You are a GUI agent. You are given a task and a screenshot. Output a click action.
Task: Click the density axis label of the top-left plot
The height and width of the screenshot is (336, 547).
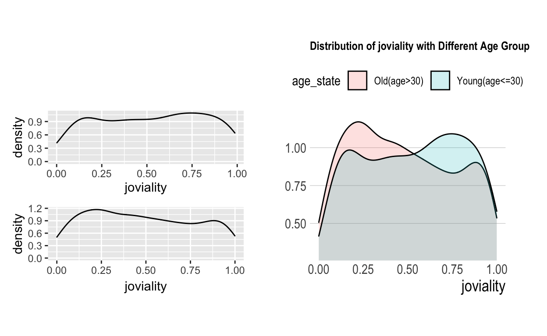[18, 137]
